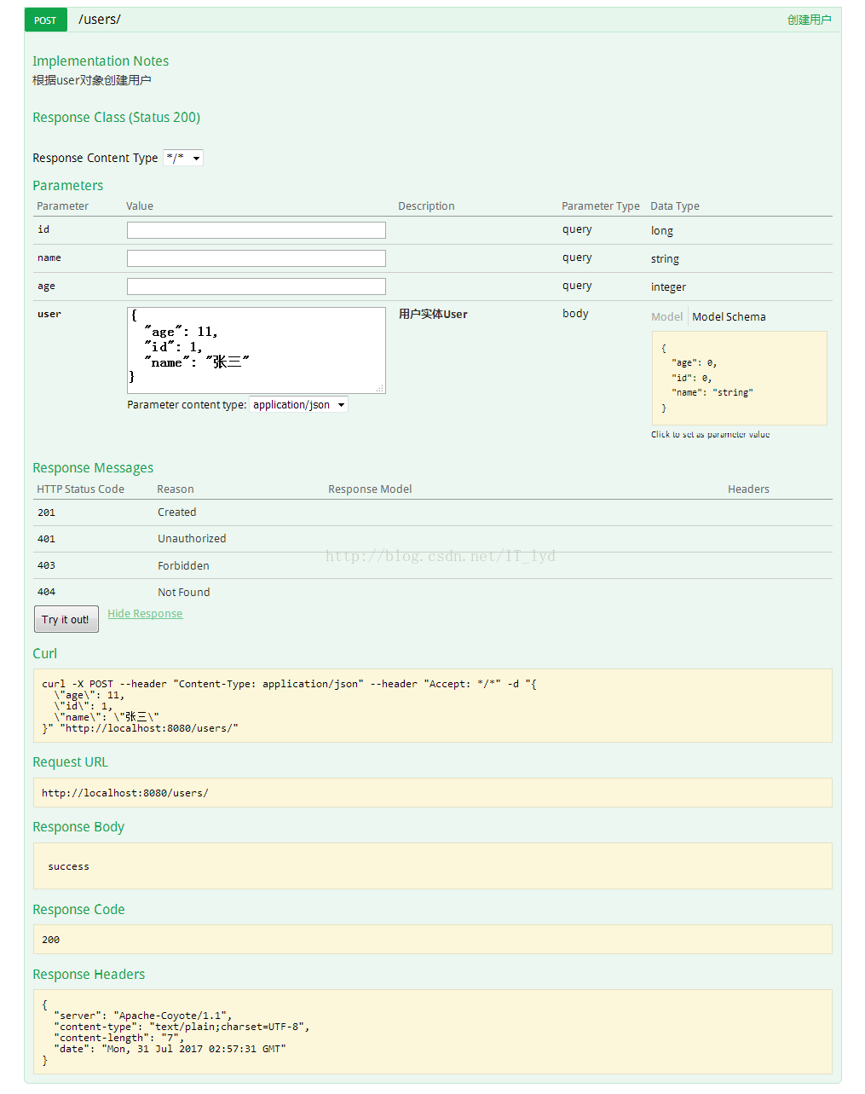Open the Parameter content type dropdown

(299, 404)
